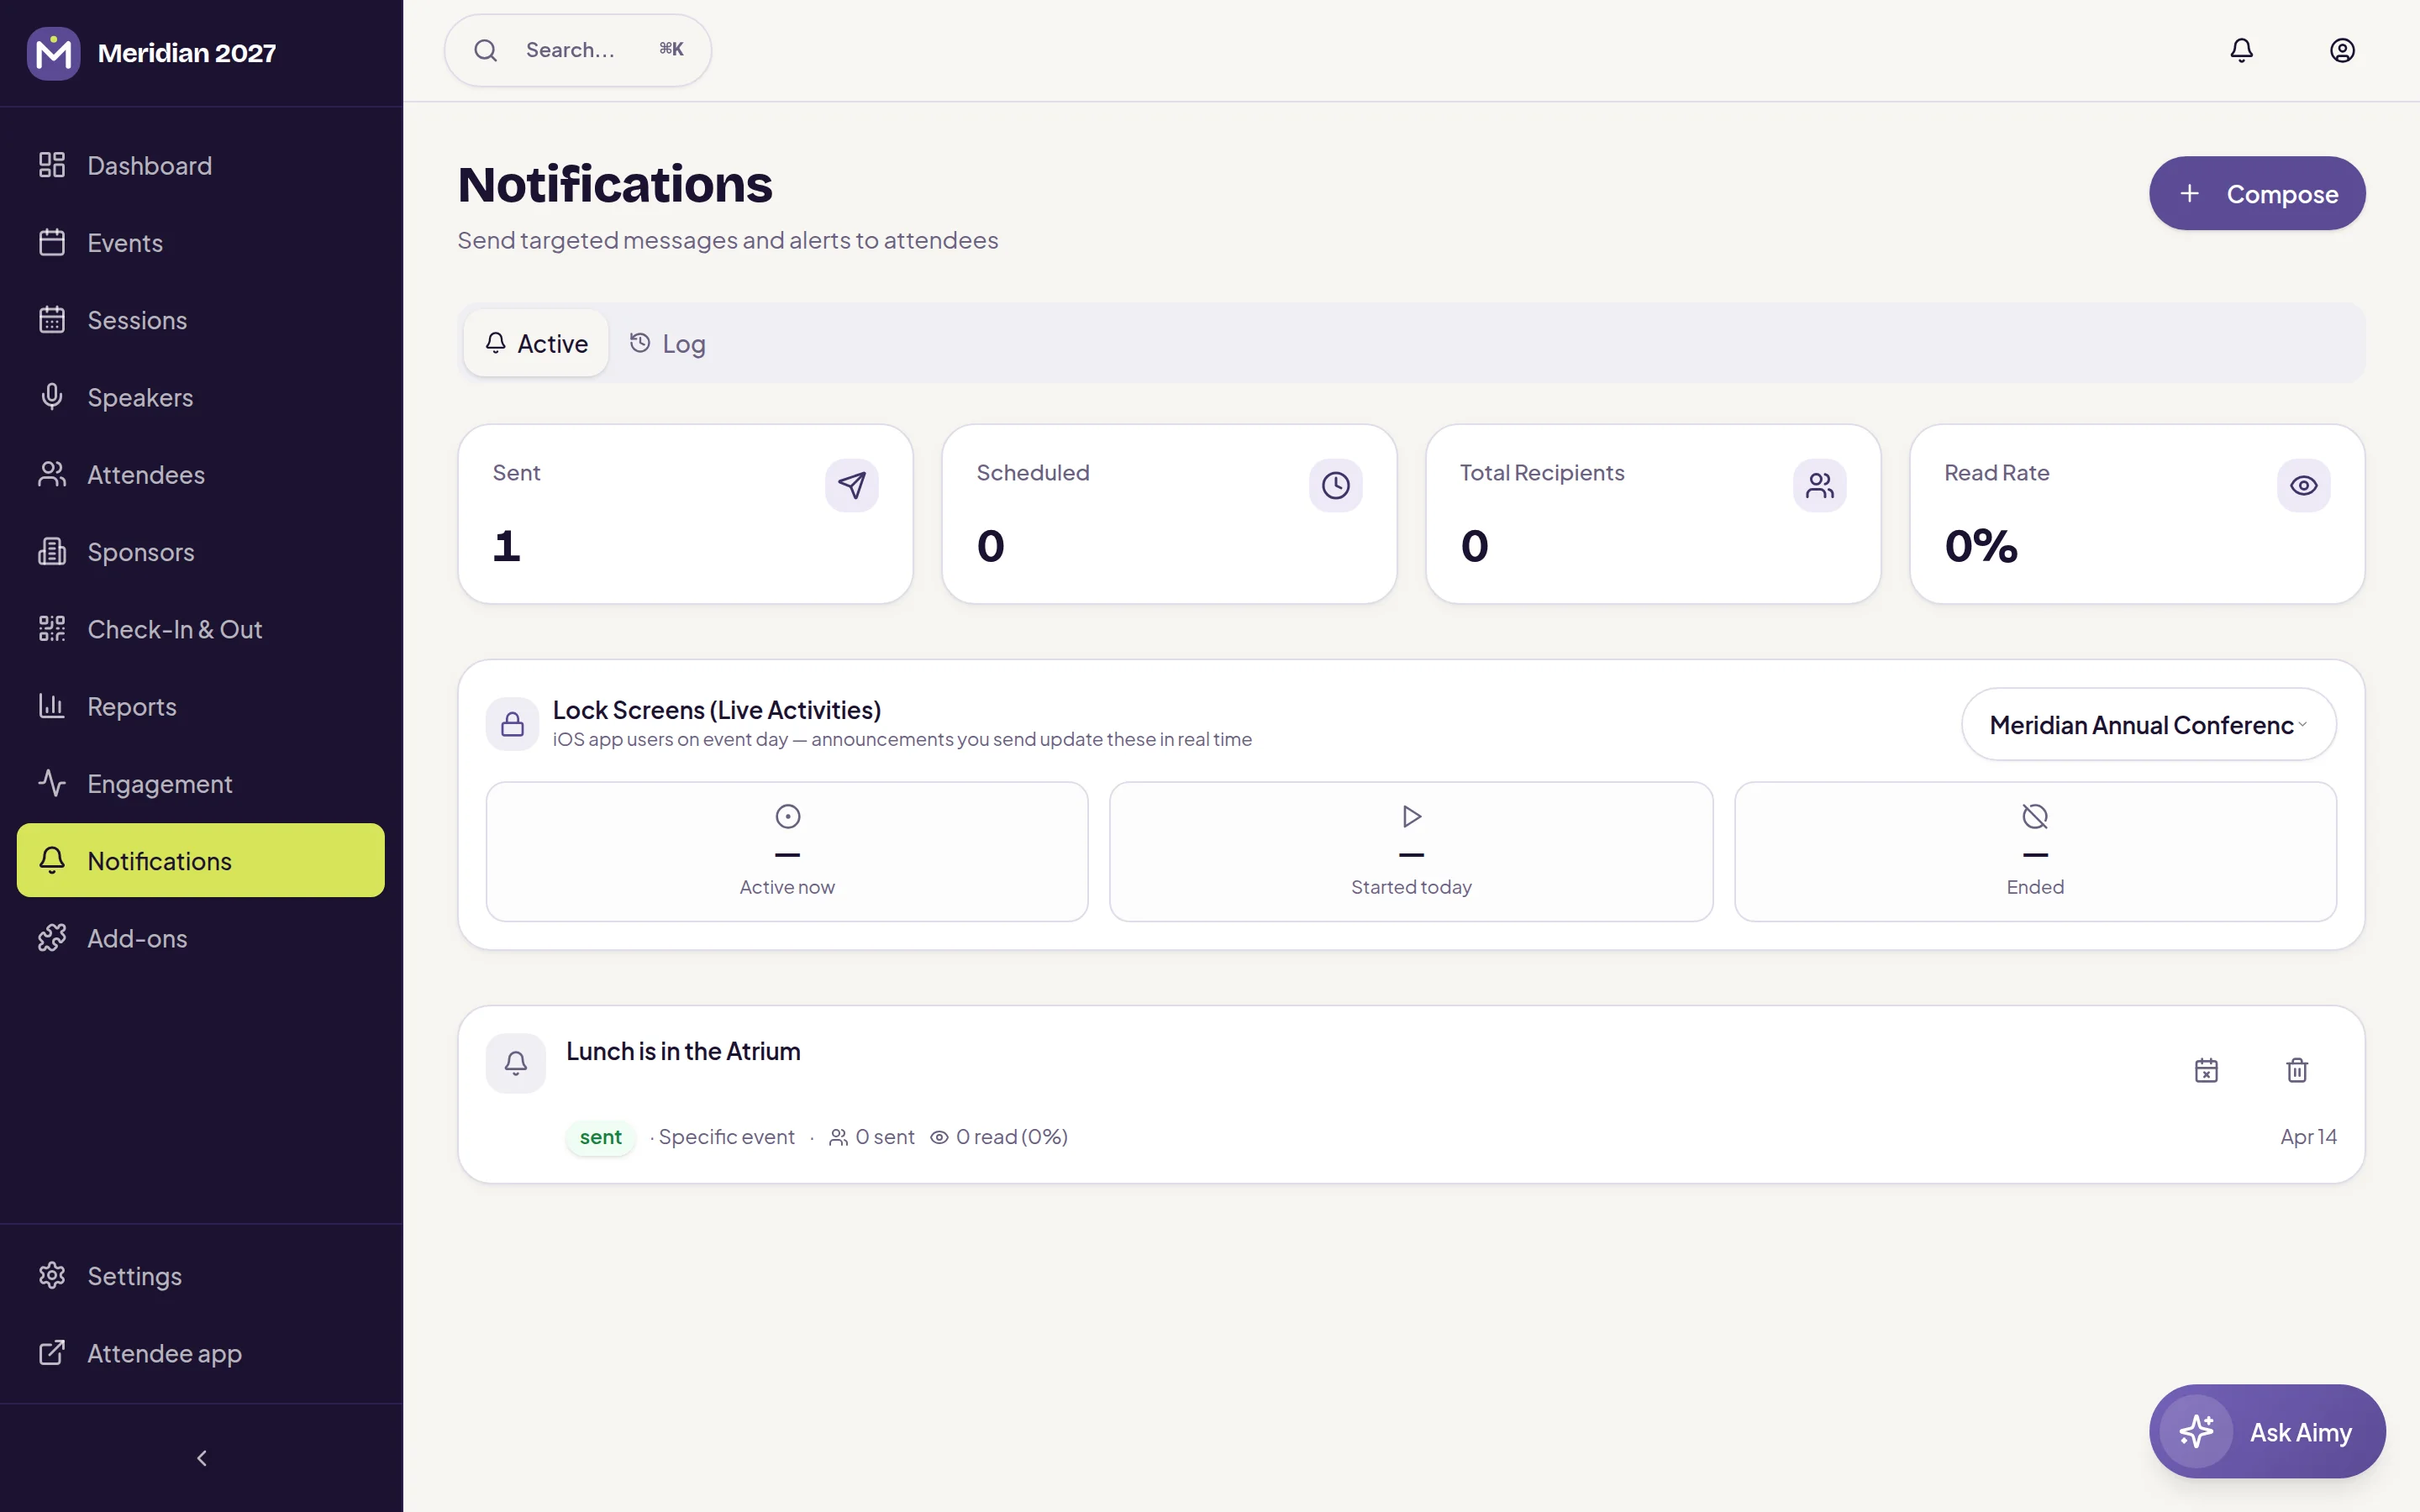Go to Check-In & Out
2420x1512 pixels.
pos(201,629)
